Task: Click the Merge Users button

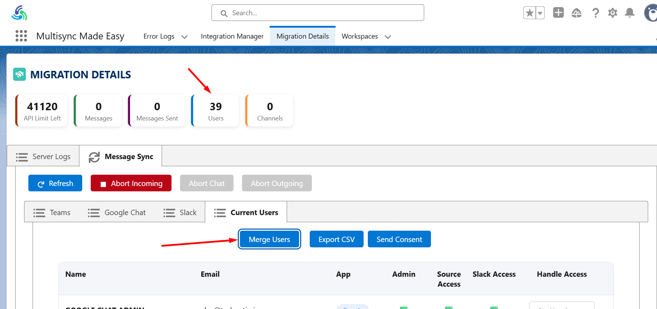Action: point(269,239)
